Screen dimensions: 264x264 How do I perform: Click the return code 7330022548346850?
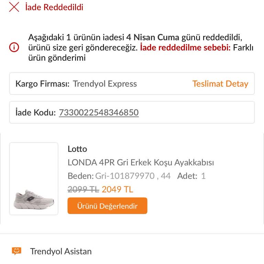click(x=99, y=112)
